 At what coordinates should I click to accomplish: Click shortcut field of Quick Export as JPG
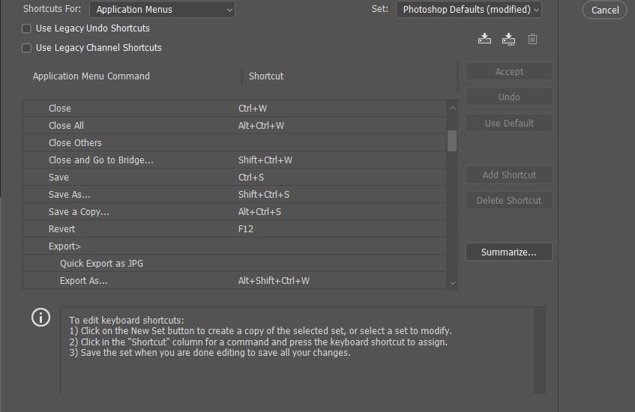tap(340, 264)
